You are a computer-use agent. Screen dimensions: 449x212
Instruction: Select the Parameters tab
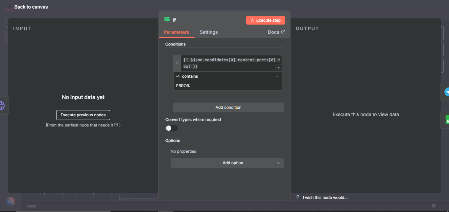[177, 32]
